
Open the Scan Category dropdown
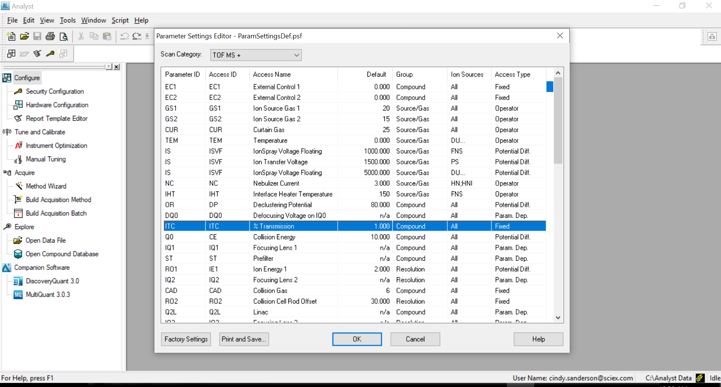tap(256, 55)
